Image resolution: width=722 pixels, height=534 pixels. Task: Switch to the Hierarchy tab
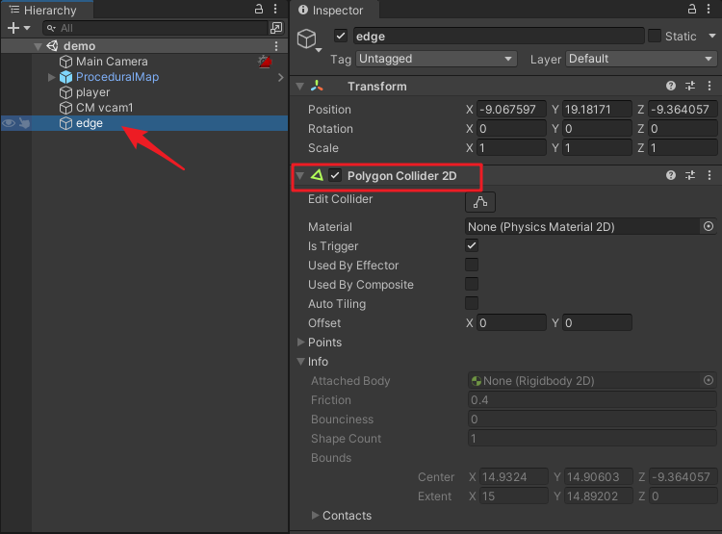click(46, 10)
